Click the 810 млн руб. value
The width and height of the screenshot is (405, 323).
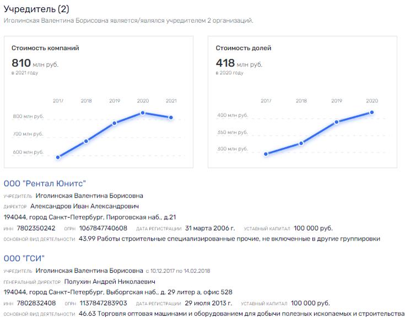coord(35,63)
